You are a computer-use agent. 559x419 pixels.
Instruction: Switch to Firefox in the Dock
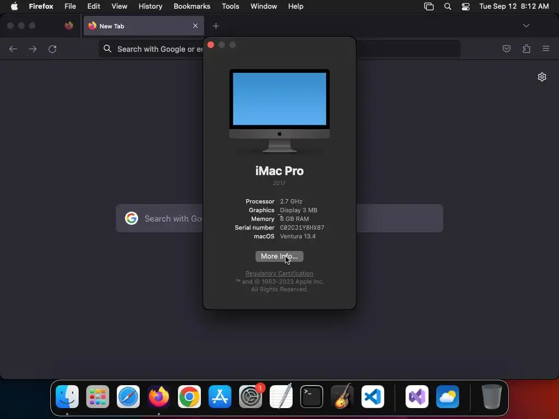(159, 397)
